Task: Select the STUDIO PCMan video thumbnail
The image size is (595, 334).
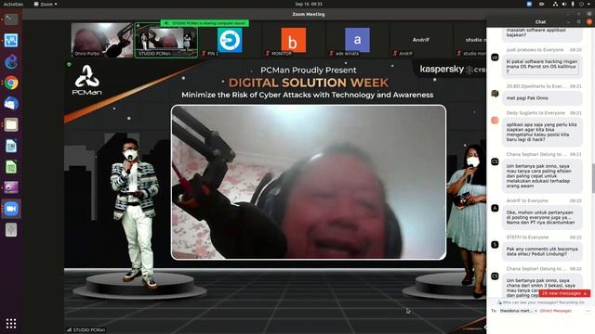Action: 166,40
